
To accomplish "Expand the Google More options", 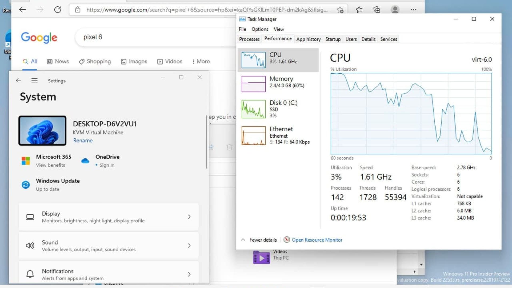I will (x=201, y=62).
